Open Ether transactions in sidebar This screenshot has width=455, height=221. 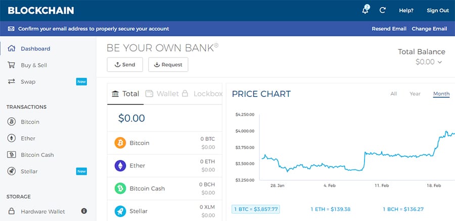(28, 138)
